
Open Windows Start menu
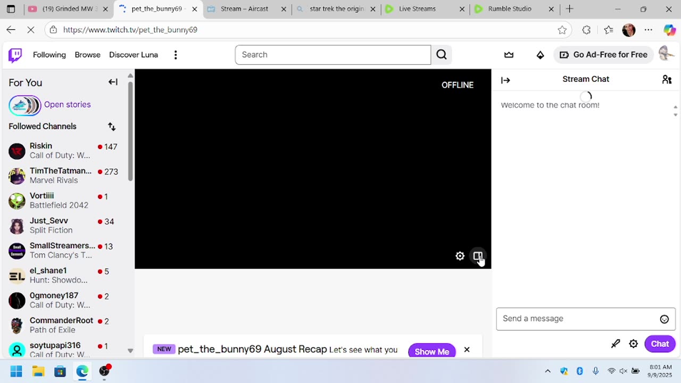pos(16,371)
